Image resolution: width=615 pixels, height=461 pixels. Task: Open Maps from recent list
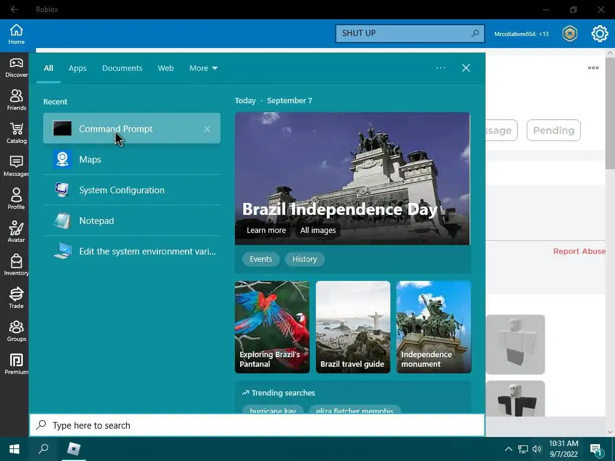pos(132,159)
